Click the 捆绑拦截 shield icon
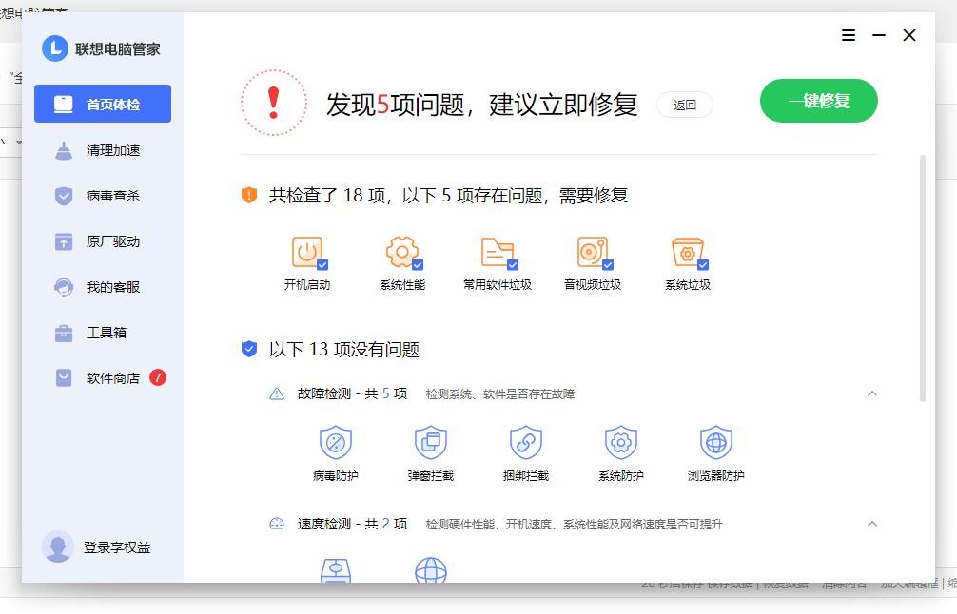The image size is (957, 614). click(x=526, y=442)
